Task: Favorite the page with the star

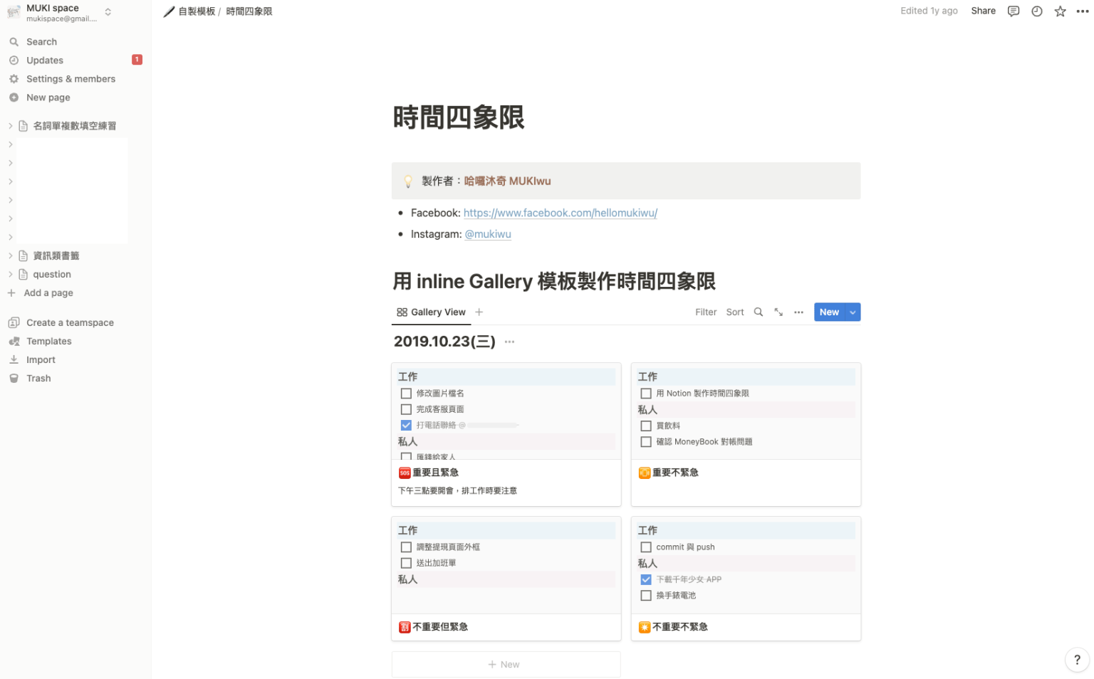Action: tap(1060, 11)
